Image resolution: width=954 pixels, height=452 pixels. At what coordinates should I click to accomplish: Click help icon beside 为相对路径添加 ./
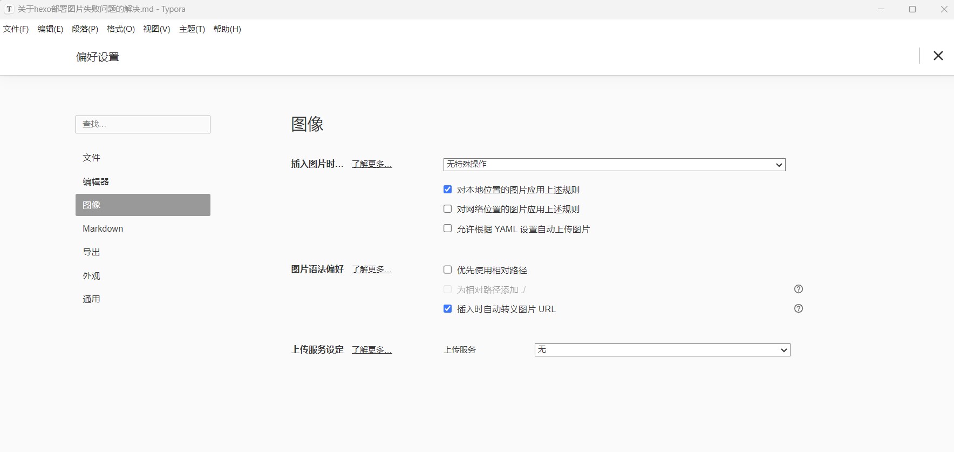799,289
